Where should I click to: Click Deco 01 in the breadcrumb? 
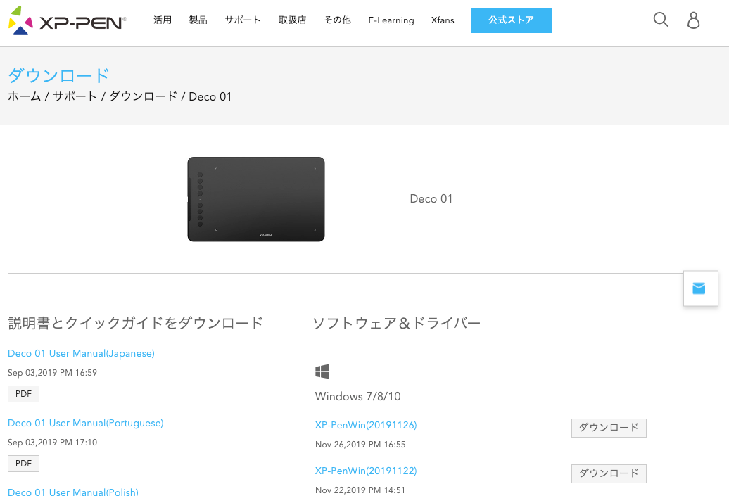210,96
